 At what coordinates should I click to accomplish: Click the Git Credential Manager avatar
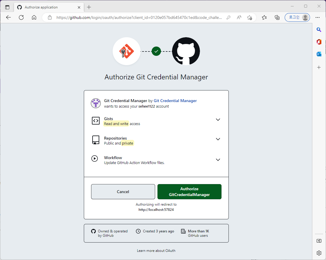(96, 103)
